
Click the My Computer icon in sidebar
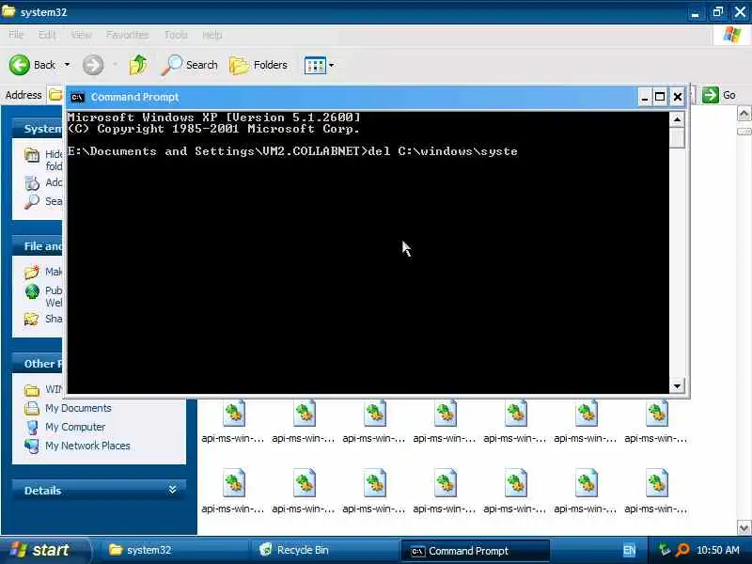pos(32,427)
